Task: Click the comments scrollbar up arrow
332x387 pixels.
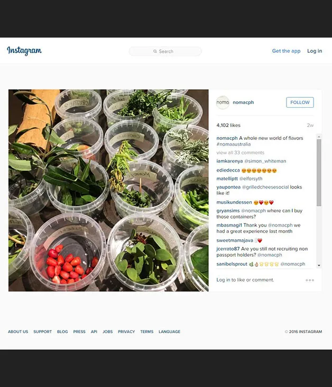Action: [x=319, y=137]
